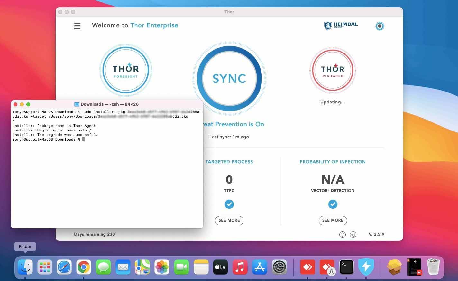Viewport: 458px width, 281px height.
Task: Open FaceTime from the dock
Action: (x=181, y=267)
